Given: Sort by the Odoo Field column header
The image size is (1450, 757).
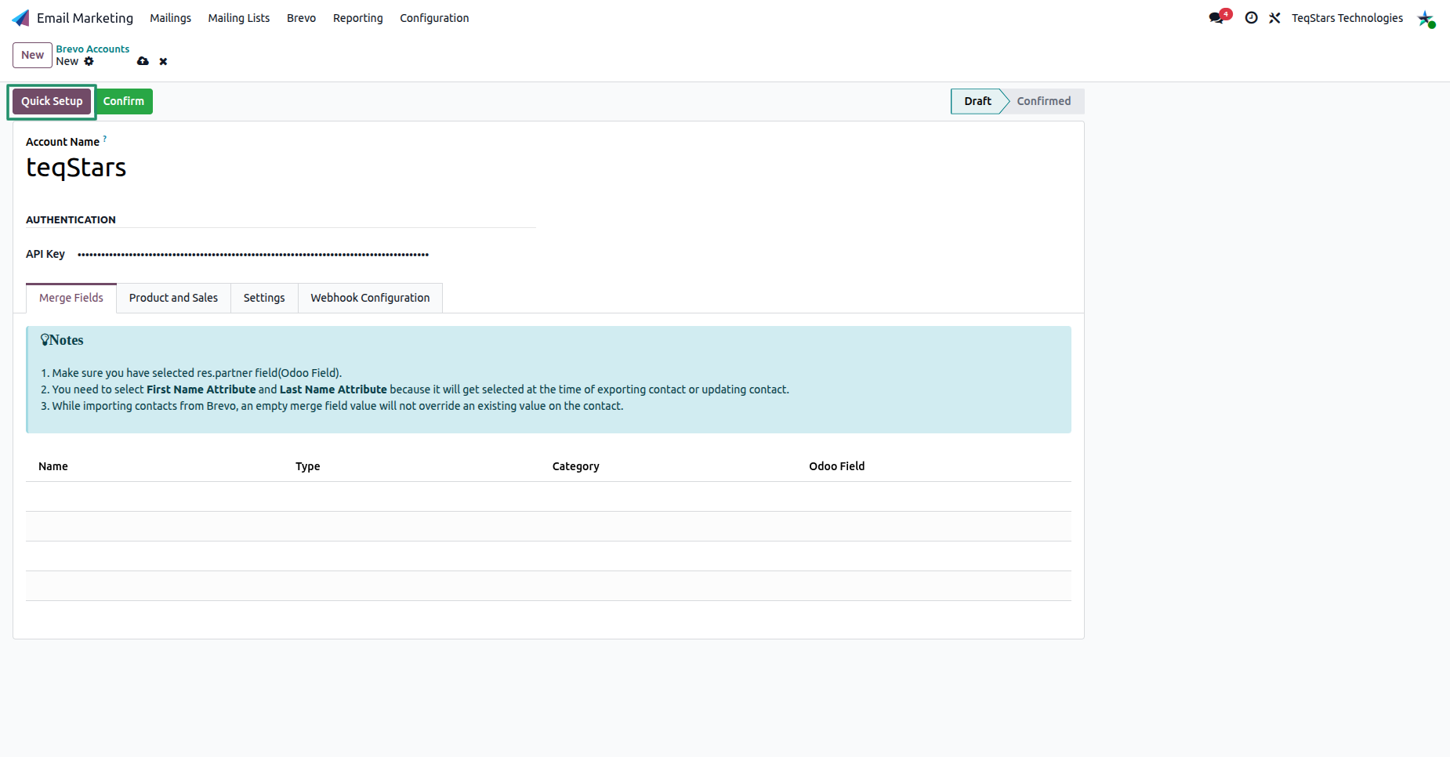Looking at the screenshot, I should 836,466.
